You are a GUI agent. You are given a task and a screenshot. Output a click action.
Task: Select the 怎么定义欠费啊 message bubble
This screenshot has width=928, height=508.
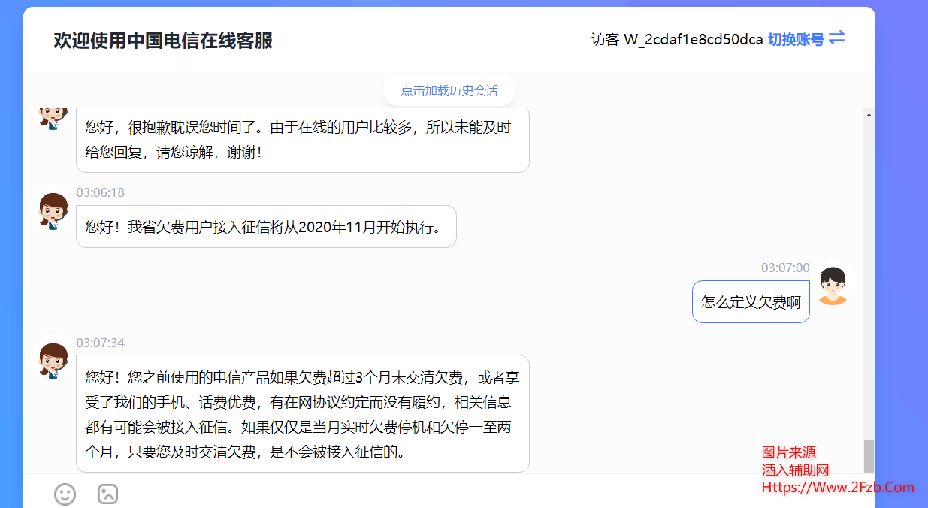750,301
